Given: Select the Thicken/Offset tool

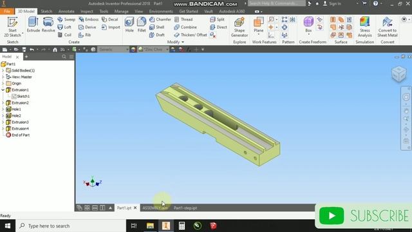Looking at the screenshot, I should pyautogui.click(x=191, y=35).
